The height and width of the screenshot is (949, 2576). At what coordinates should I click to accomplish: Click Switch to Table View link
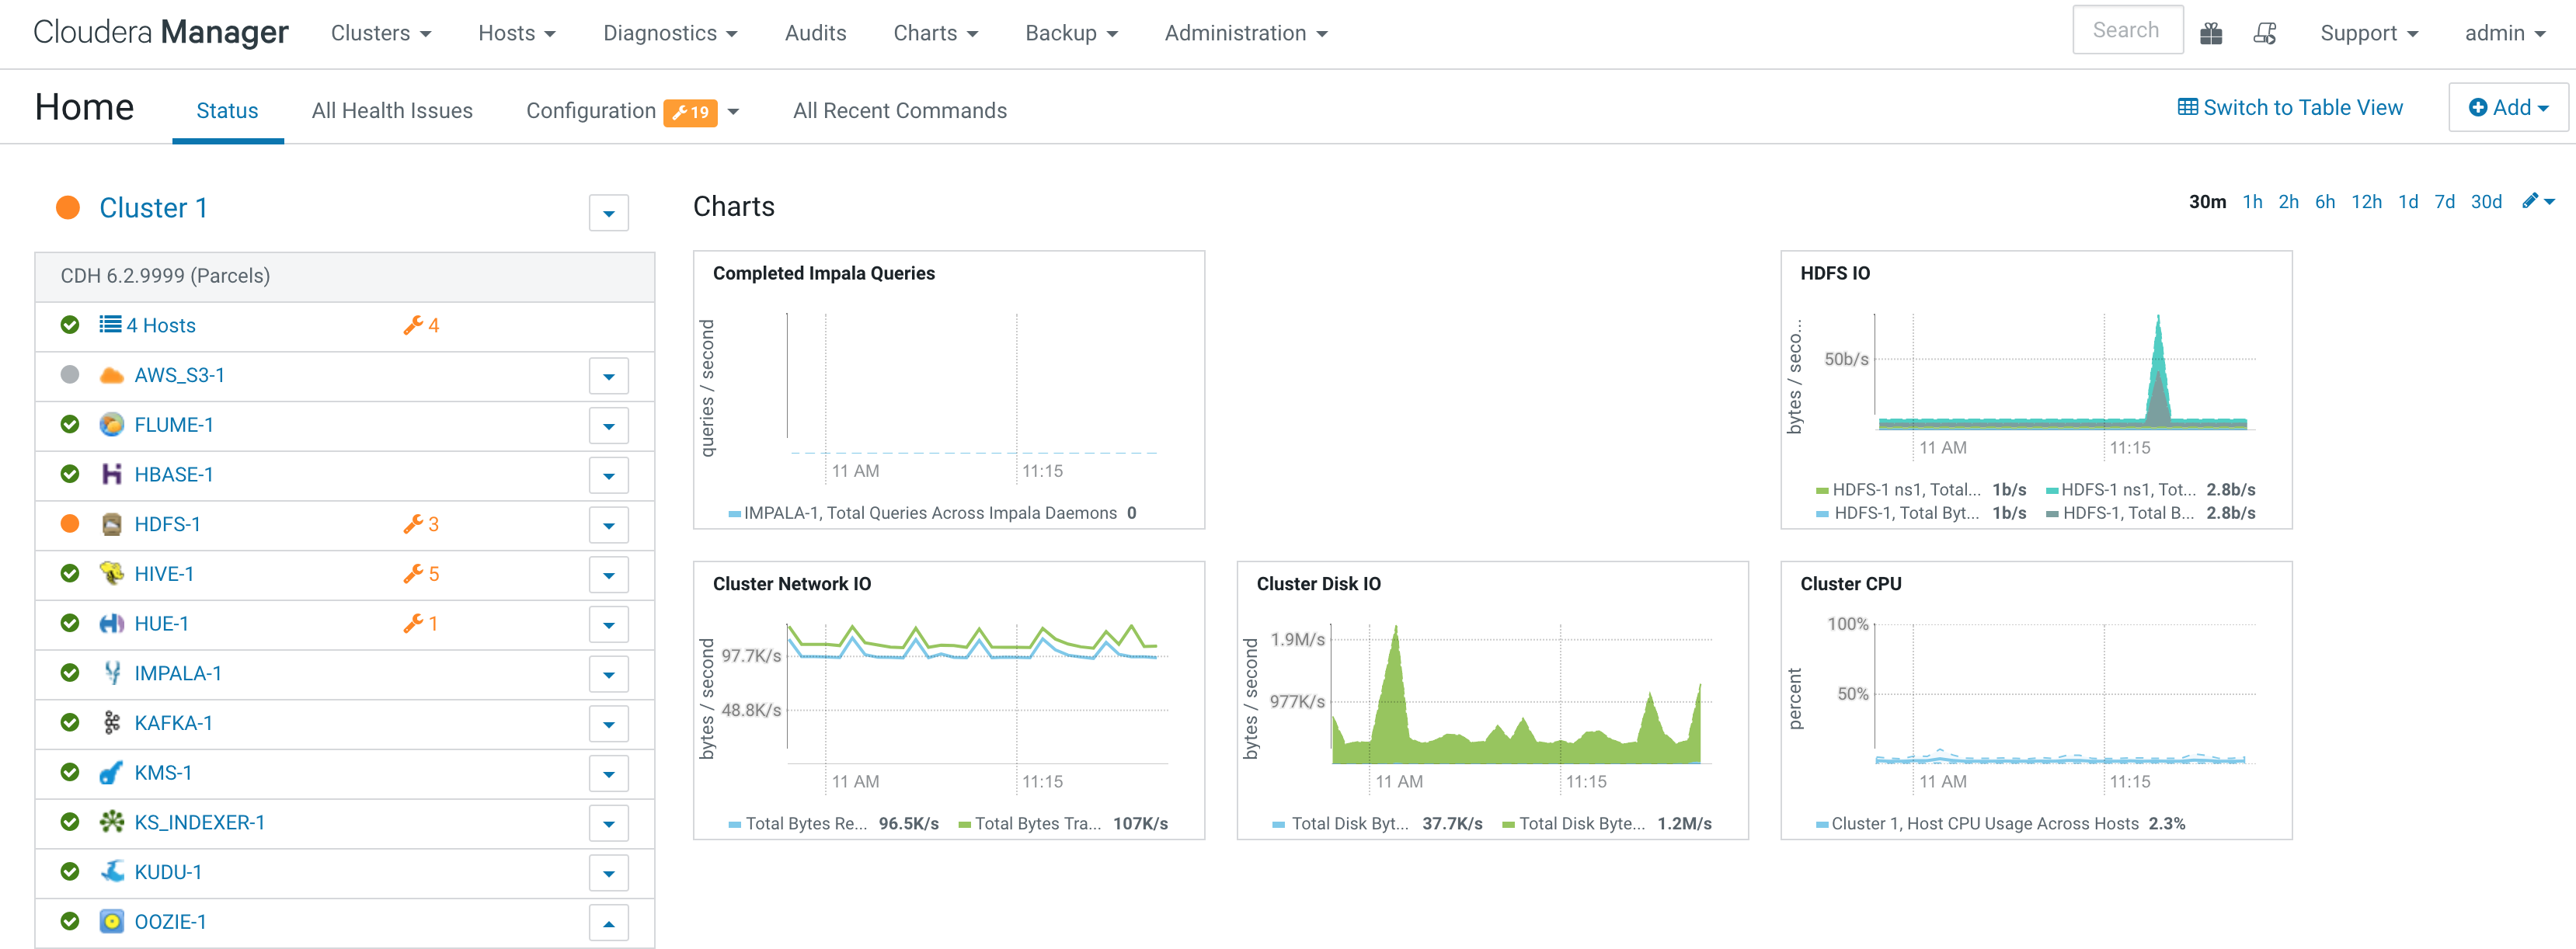2290,108
